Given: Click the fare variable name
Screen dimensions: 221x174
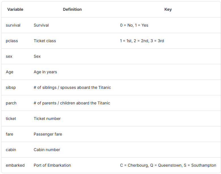Looking at the screenshot, I should (x=9, y=134).
